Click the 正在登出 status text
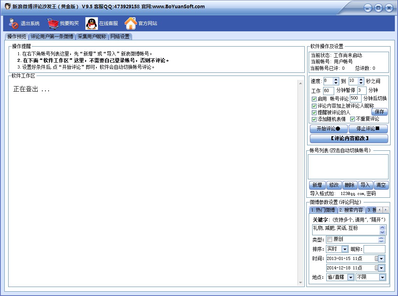This screenshot has height=296, width=398. pyautogui.click(x=31, y=89)
